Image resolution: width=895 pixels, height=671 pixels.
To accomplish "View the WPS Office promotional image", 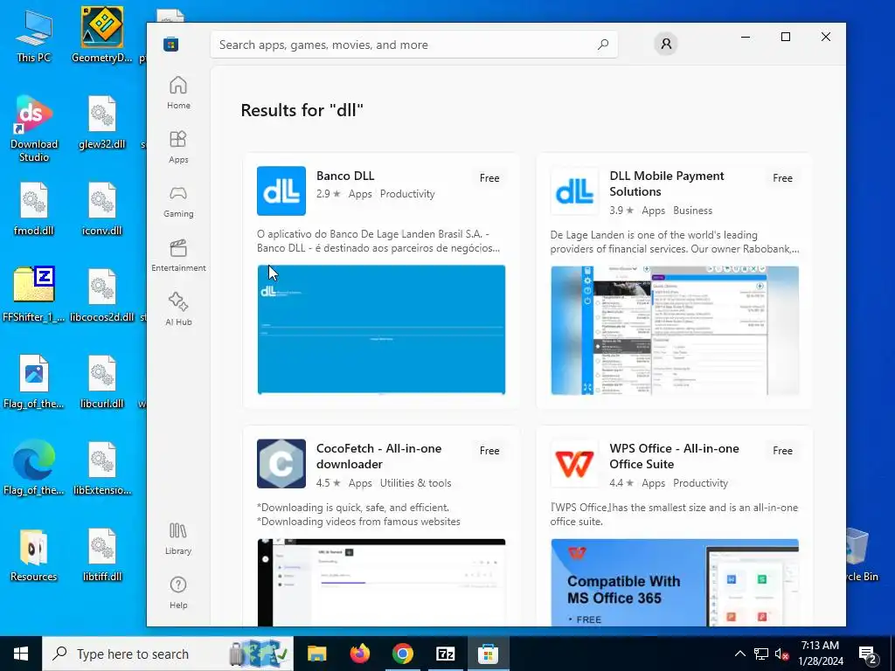I will (x=675, y=582).
